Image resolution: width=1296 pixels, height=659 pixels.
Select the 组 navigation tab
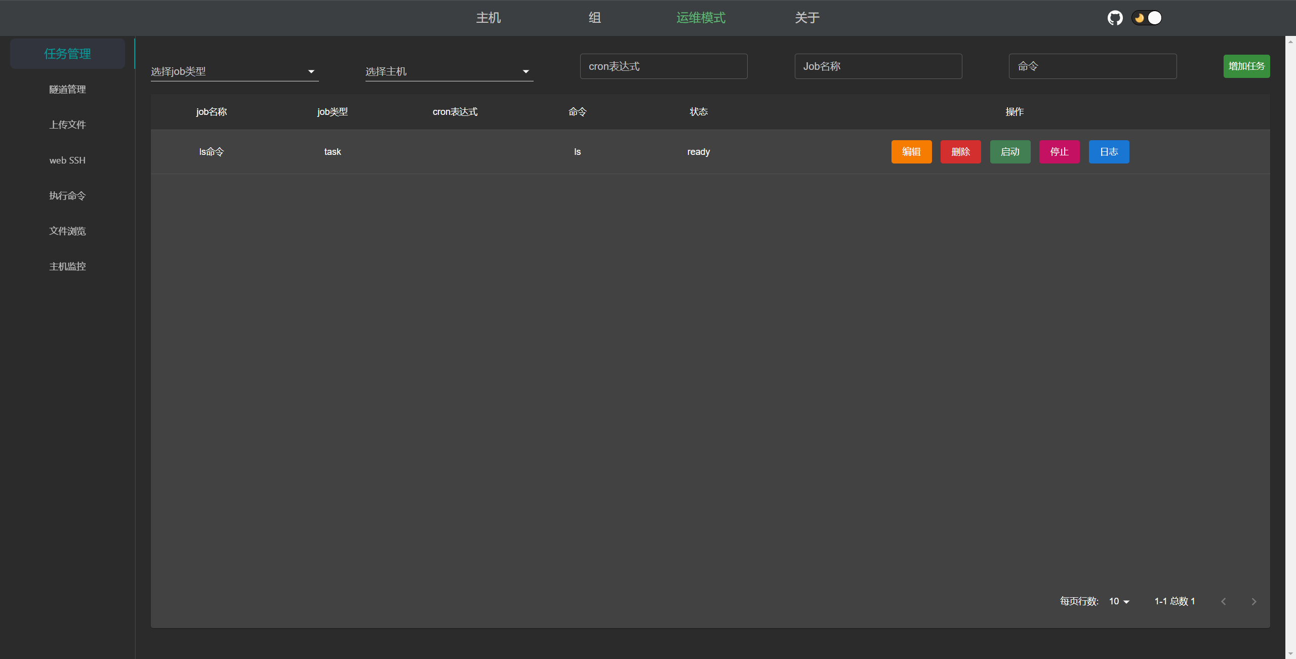(x=595, y=18)
